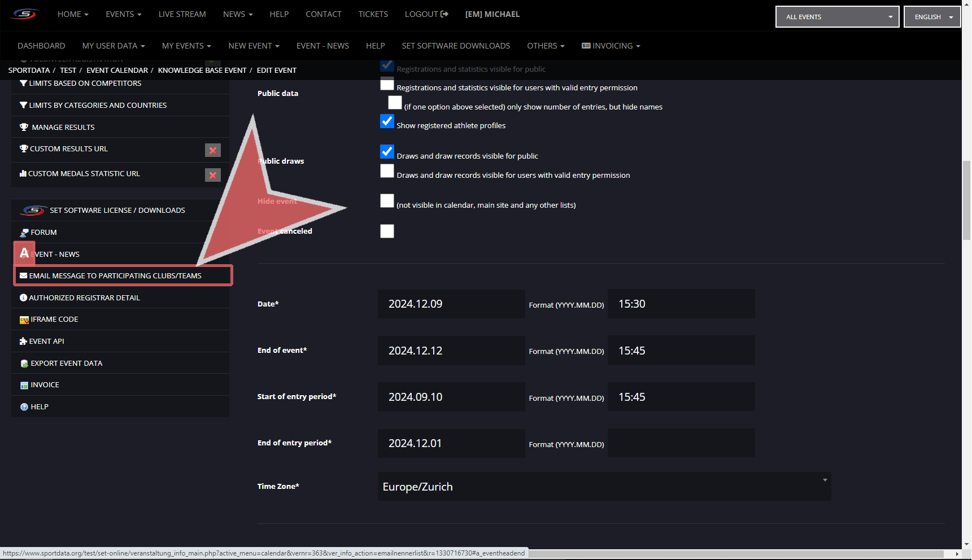The image size is (972, 560).
Task: Click the Forum icon in sidebar
Action: (24, 233)
